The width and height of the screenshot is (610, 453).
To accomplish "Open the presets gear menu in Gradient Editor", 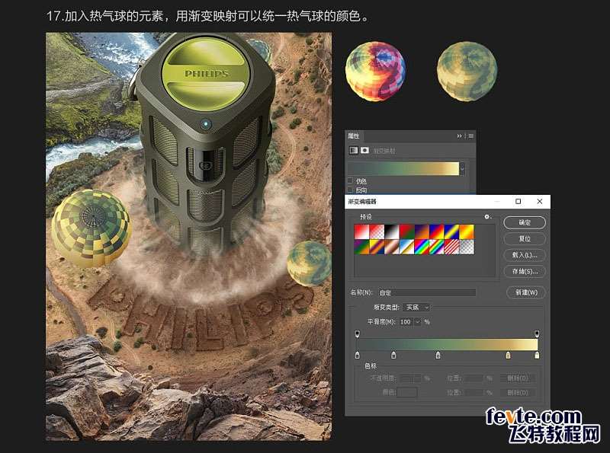I will click(487, 217).
